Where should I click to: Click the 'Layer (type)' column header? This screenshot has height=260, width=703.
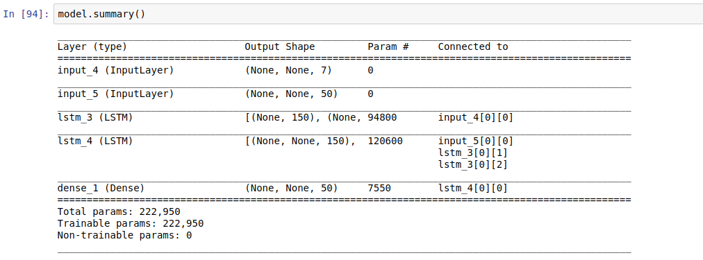pos(92,47)
